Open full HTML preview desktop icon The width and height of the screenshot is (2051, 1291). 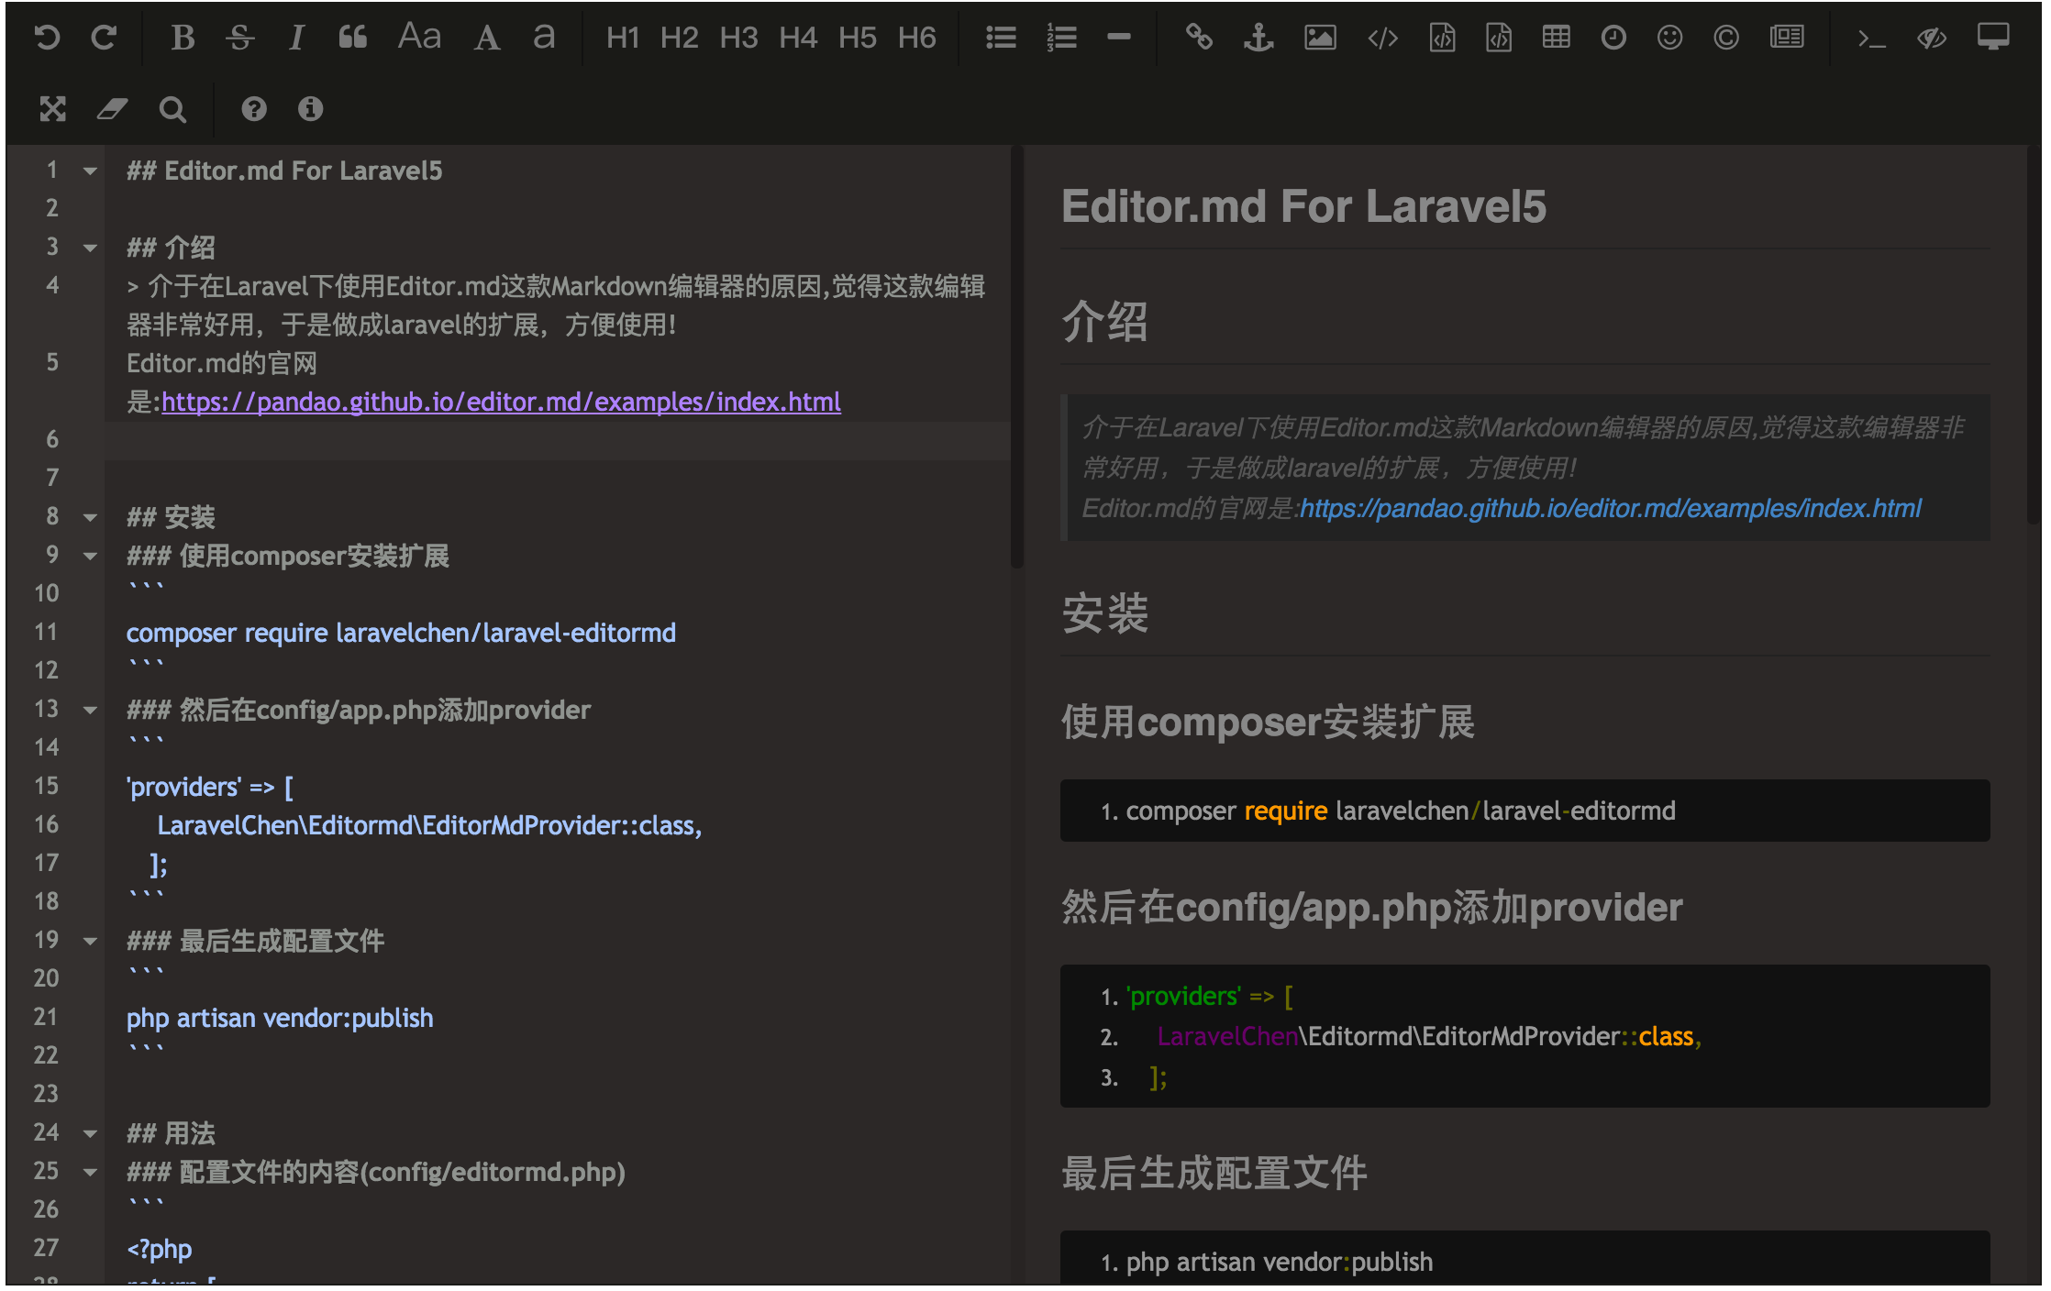(1993, 38)
